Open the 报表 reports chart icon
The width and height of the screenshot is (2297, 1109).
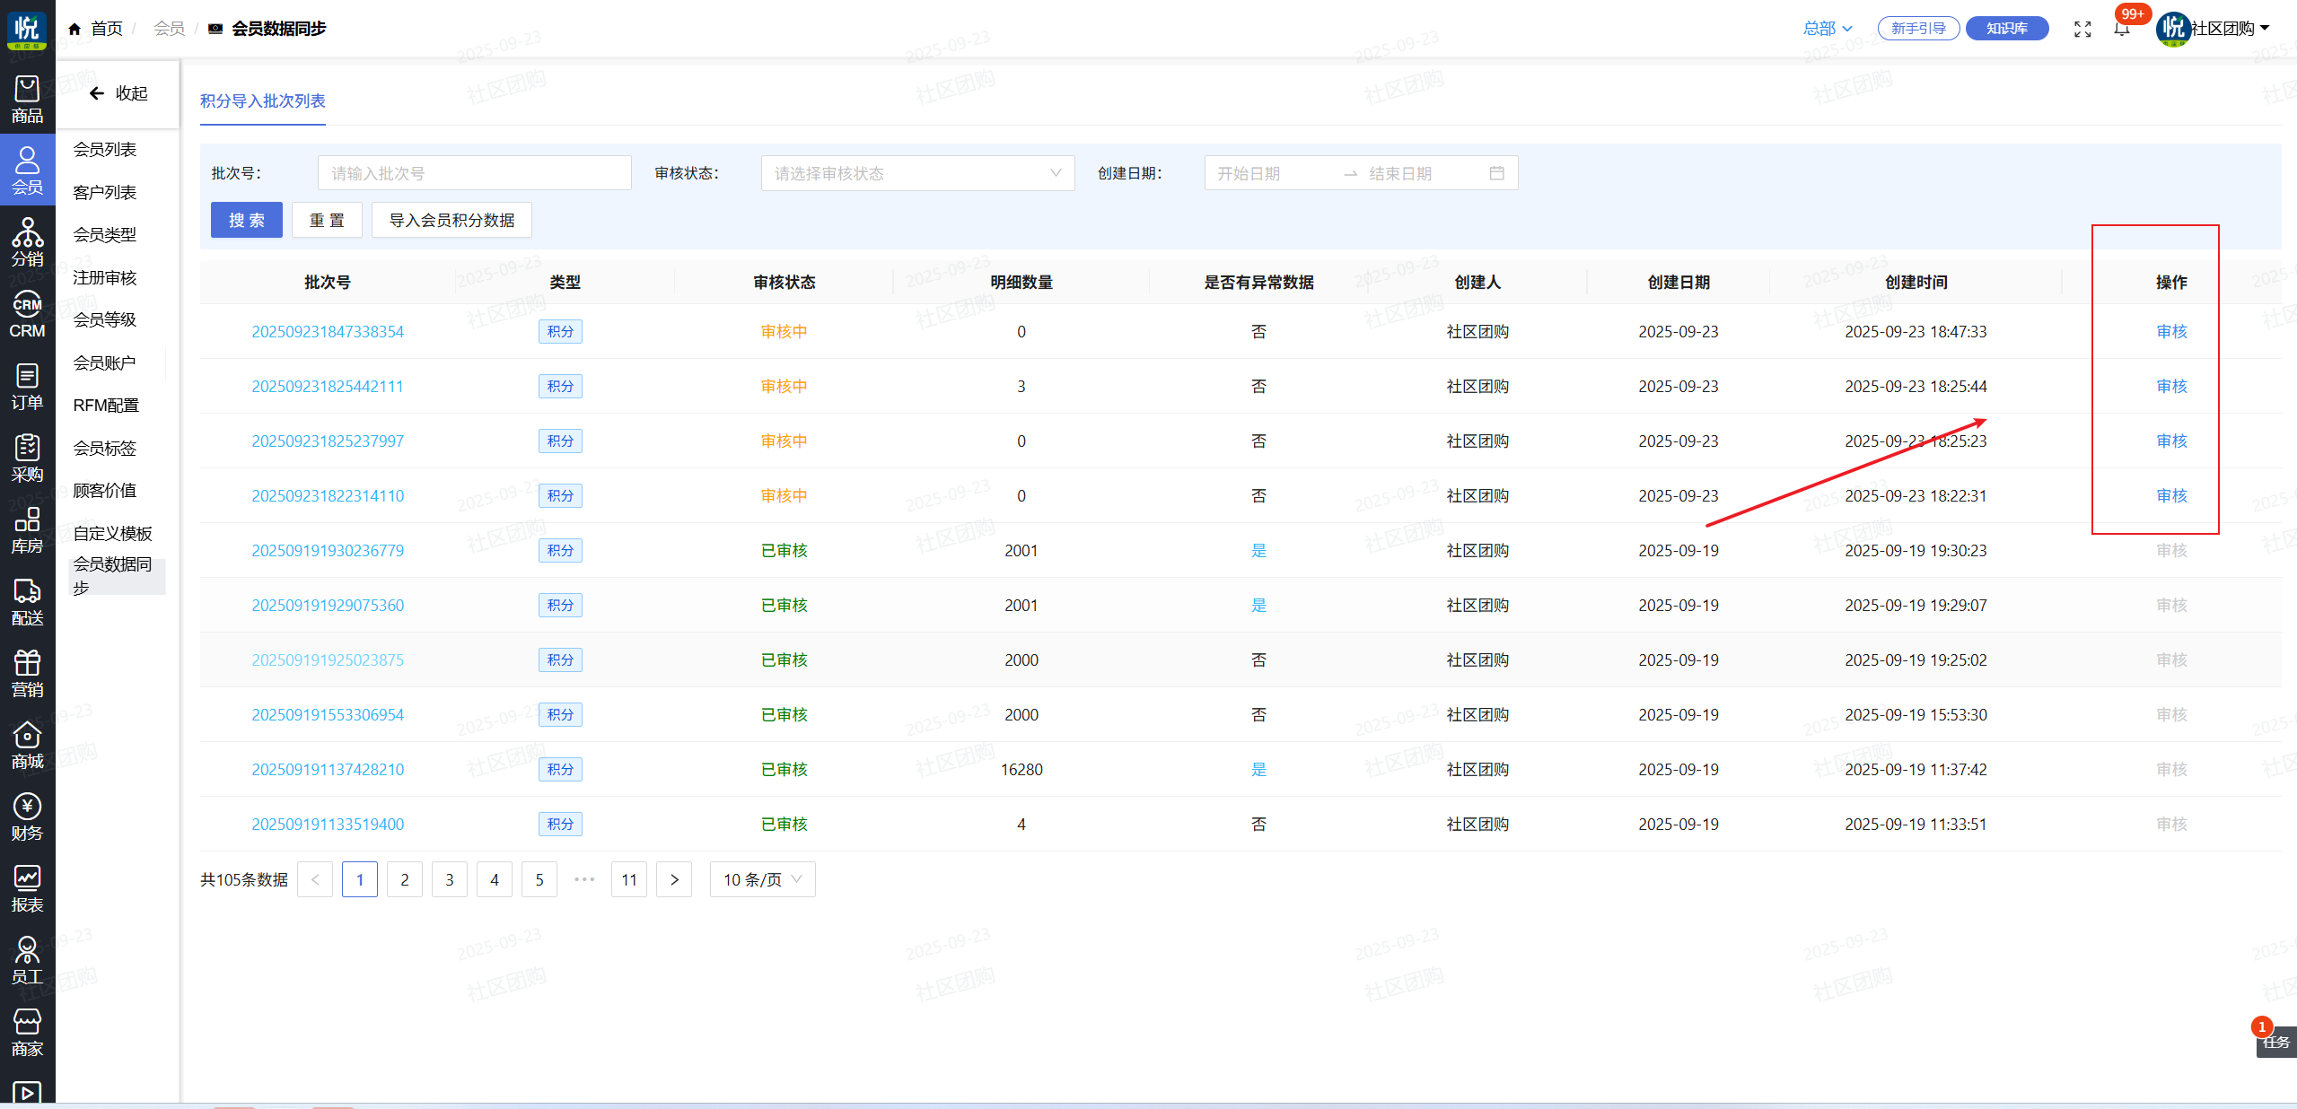coord(27,888)
